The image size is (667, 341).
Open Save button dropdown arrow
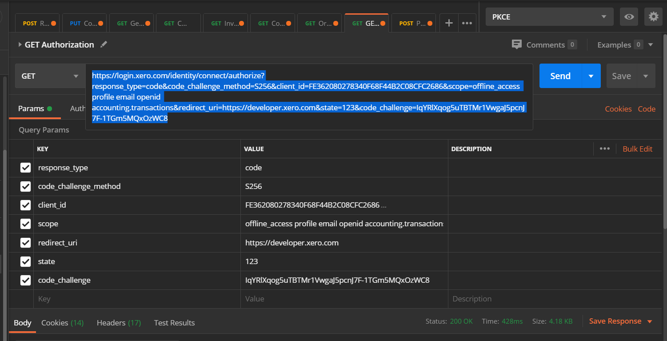click(646, 76)
